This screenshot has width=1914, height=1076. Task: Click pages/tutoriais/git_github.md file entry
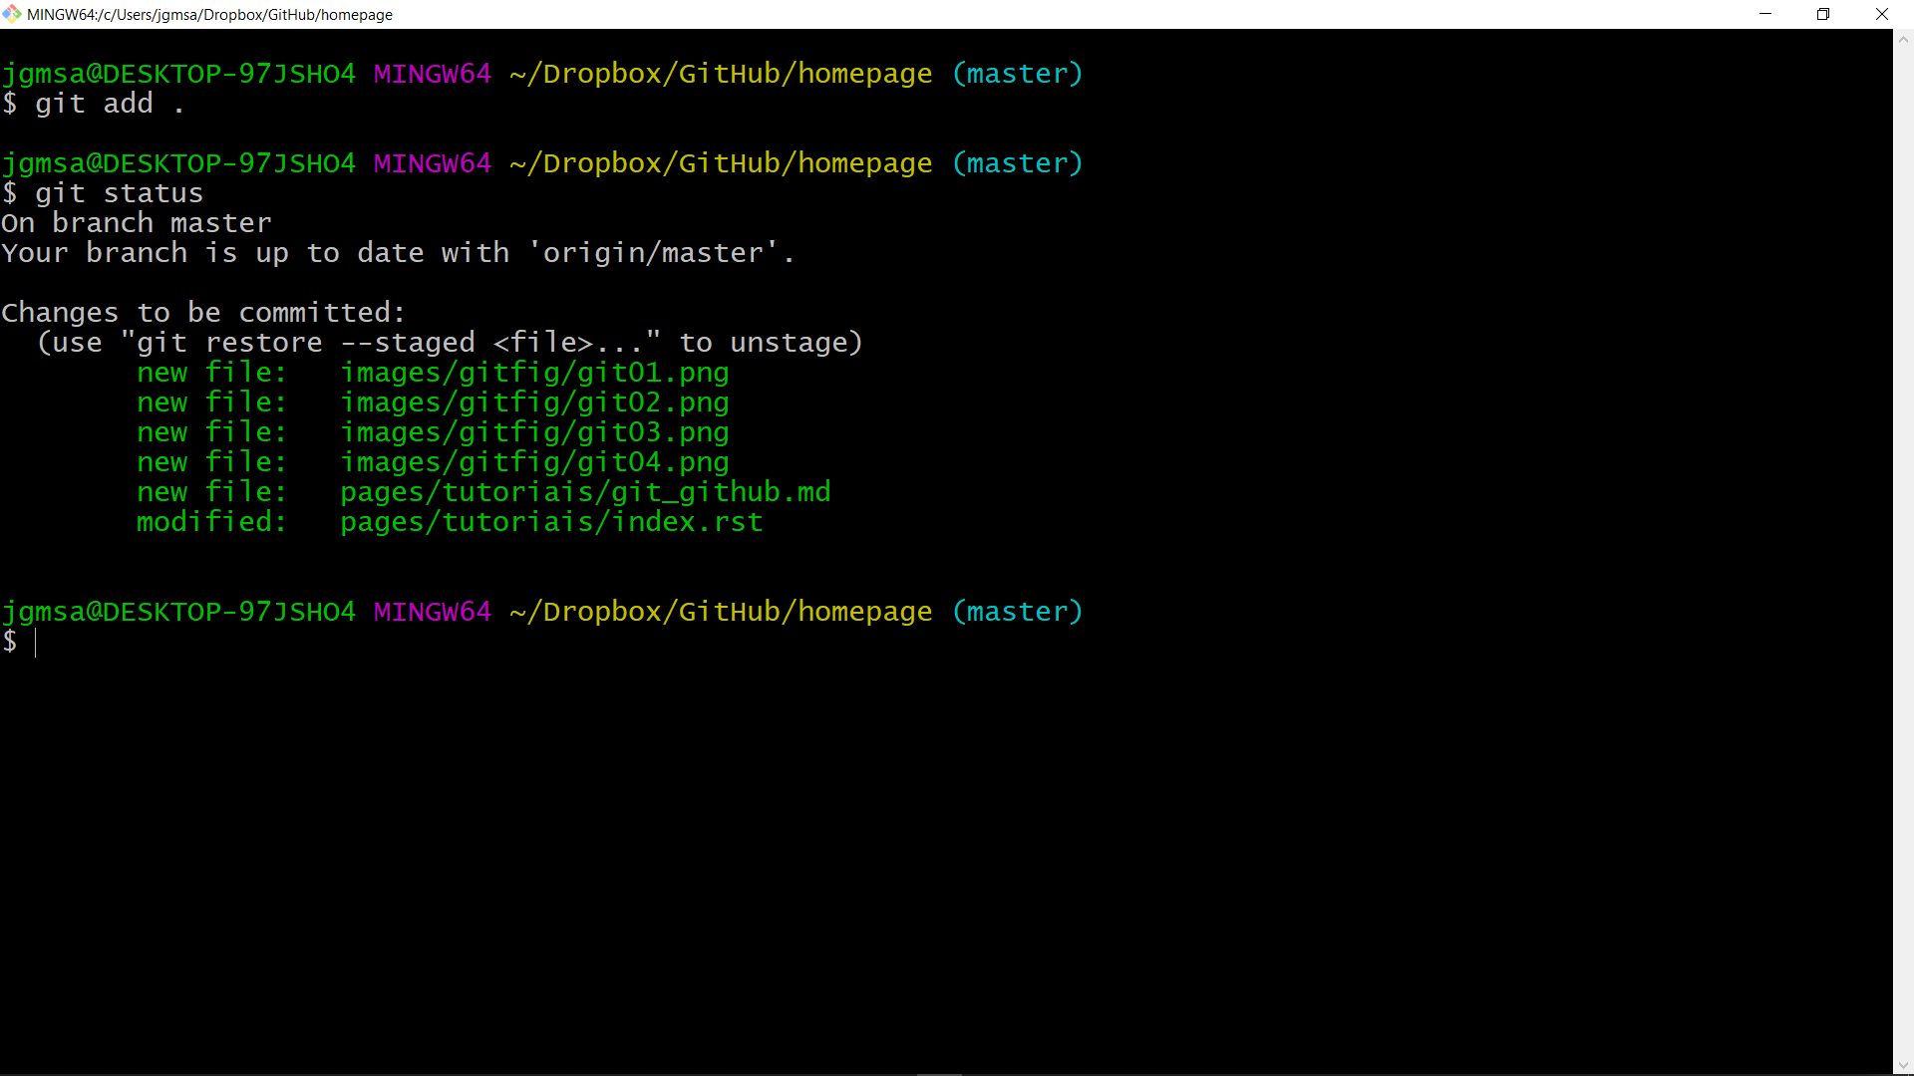pos(585,492)
